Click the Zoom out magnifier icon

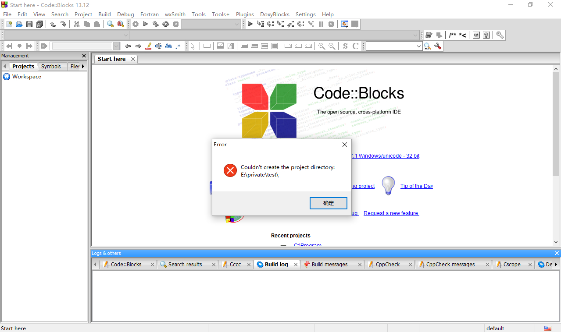332,46
